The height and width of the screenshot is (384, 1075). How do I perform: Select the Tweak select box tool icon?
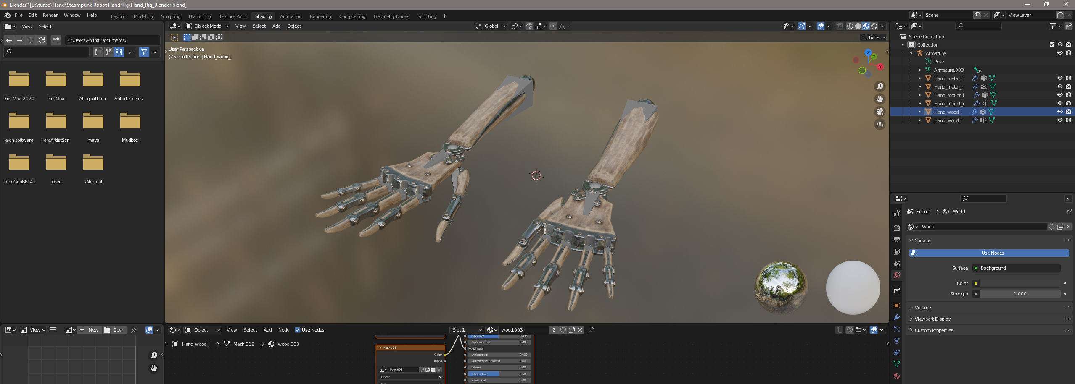(x=174, y=37)
